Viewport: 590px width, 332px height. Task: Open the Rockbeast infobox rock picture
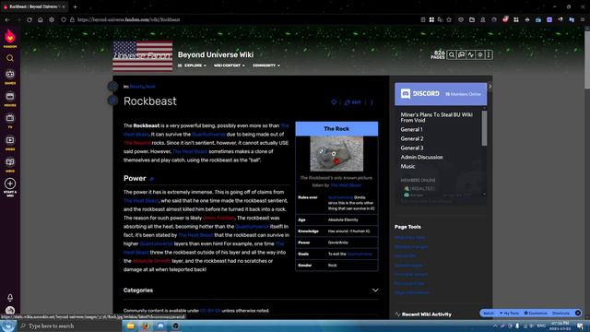[336, 154]
